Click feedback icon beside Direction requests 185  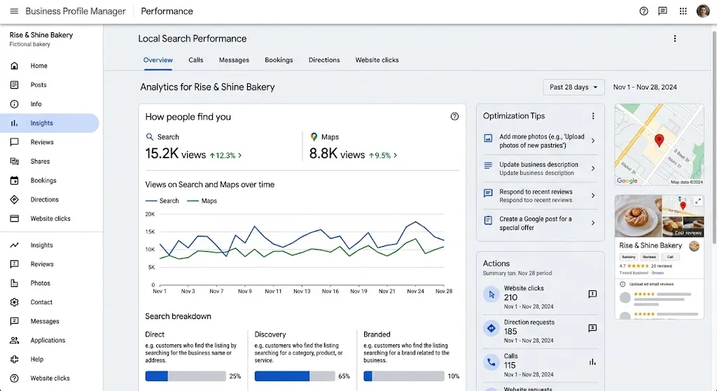tap(592, 328)
